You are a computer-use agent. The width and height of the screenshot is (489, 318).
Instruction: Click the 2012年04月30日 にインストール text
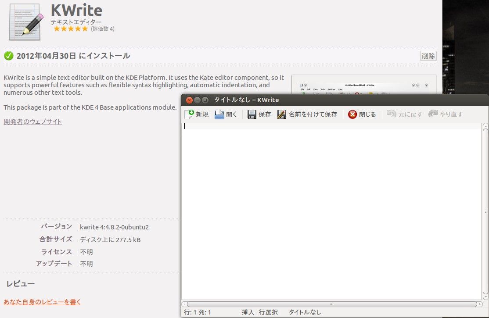pos(73,56)
